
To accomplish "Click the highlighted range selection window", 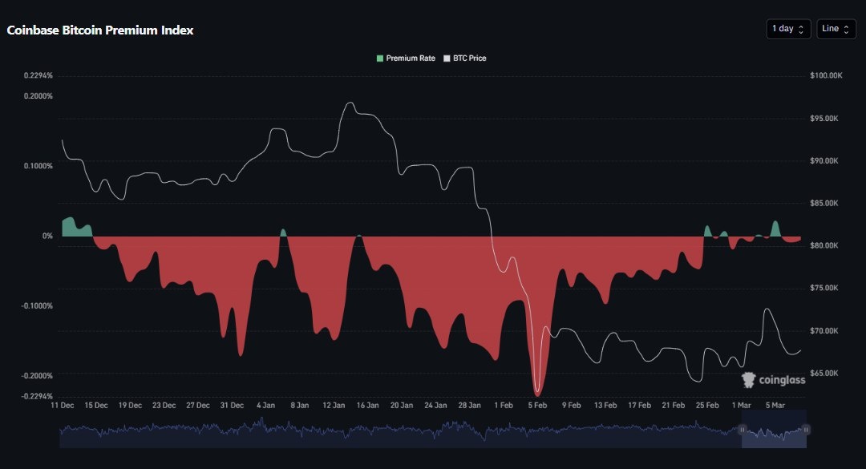I will click(x=774, y=429).
